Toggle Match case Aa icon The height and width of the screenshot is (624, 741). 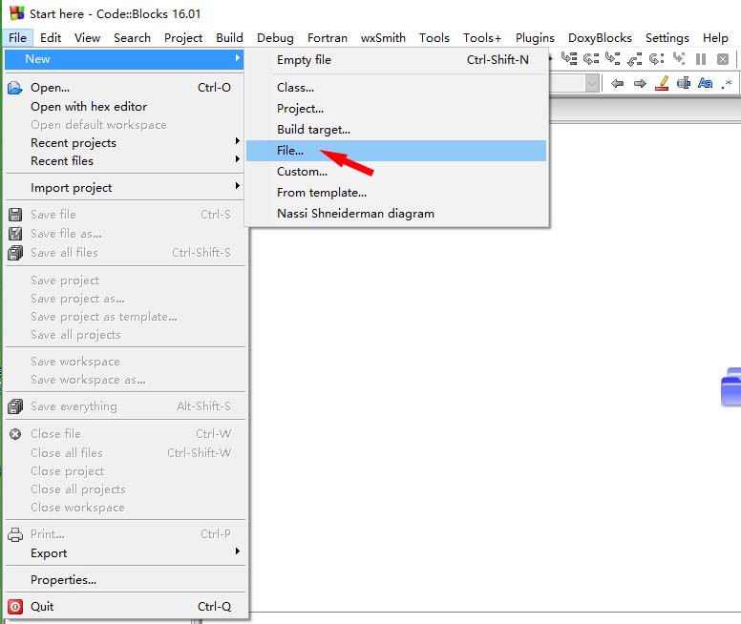[705, 83]
